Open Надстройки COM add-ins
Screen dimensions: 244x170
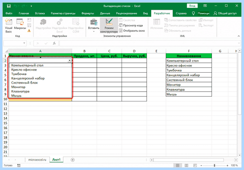pyautogui.click(x=76, y=26)
